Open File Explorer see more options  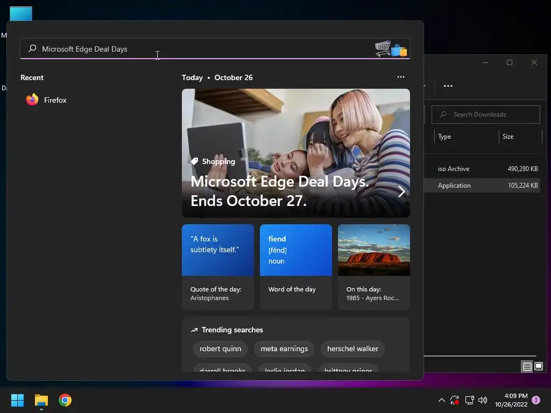[448, 86]
